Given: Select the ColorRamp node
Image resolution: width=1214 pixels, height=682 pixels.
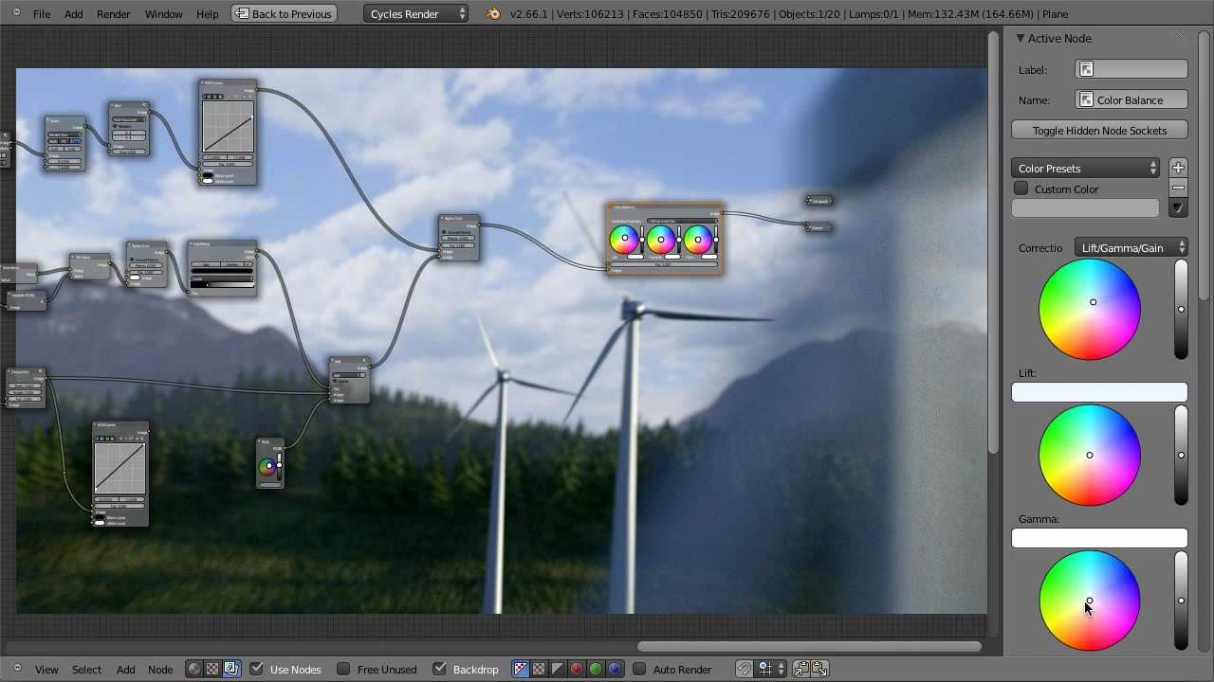Looking at the screenshot, I should tap(223, 268).
